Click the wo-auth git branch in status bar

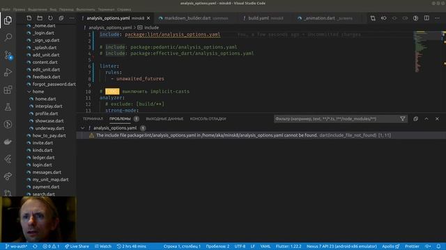pos(16,247)
